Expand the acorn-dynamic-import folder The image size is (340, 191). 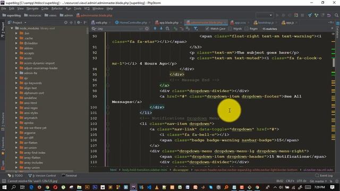click(16, 63)
